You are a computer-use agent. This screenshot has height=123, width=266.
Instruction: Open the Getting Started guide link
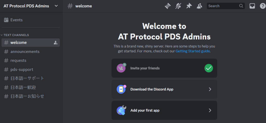192,51
